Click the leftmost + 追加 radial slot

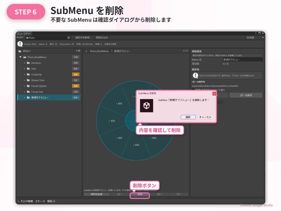click(112, 121)
